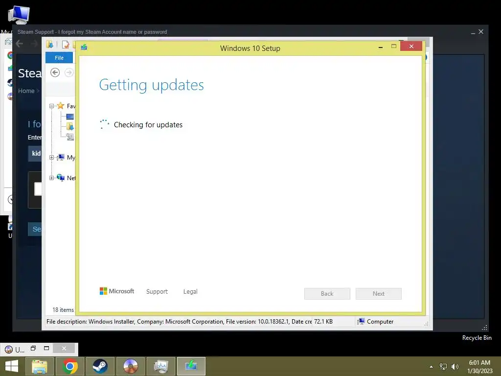Minimize the Steam Support window
The width and height of the screenshot is (501, 376).
pos(473,32)
